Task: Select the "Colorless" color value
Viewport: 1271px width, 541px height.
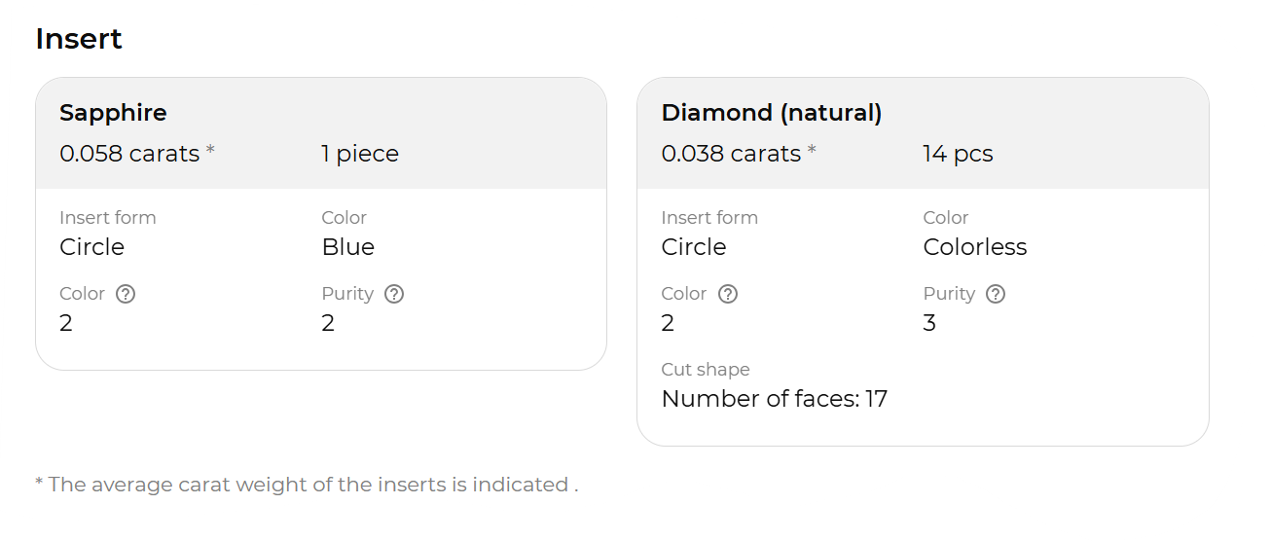Action: pos(974,247)
